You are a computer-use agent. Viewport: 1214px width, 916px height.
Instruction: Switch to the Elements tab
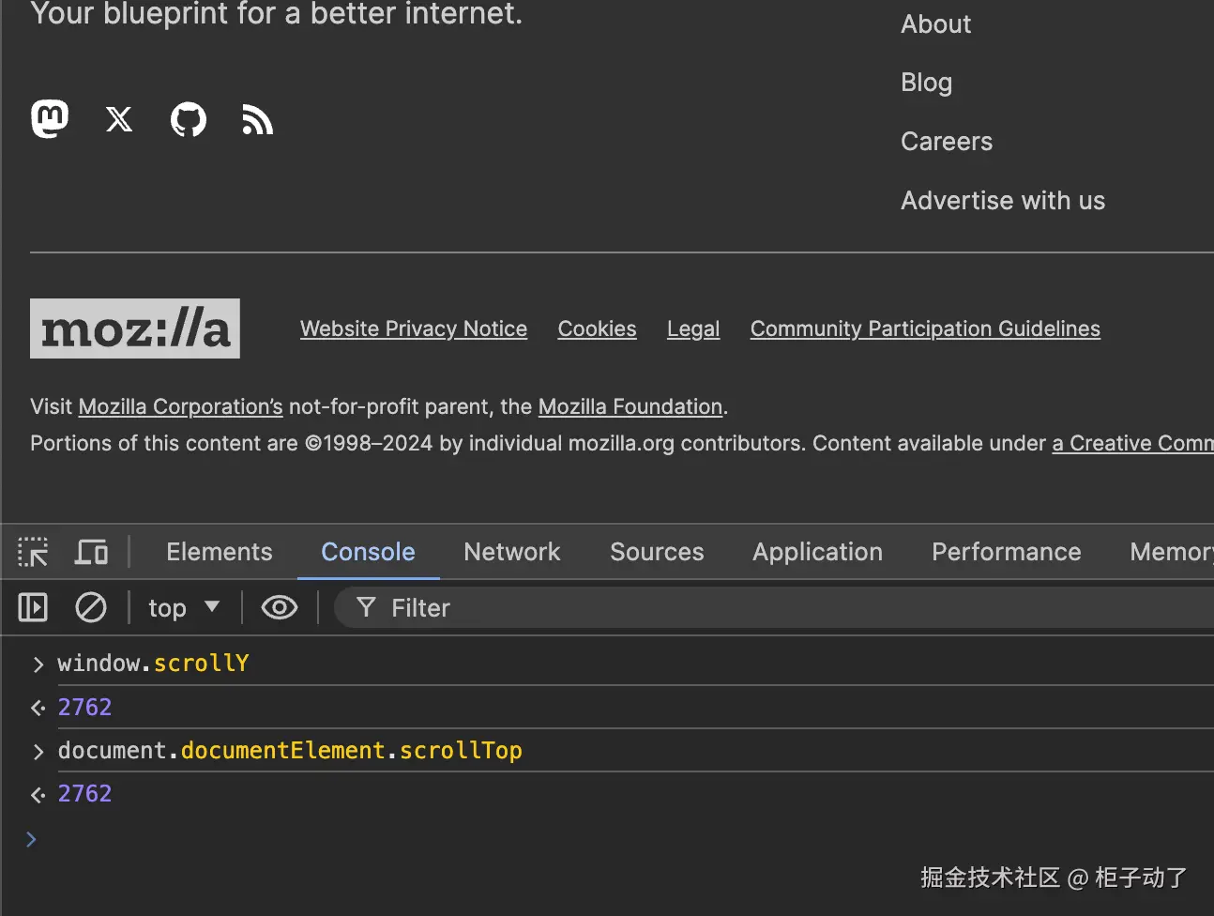[220, 552]
